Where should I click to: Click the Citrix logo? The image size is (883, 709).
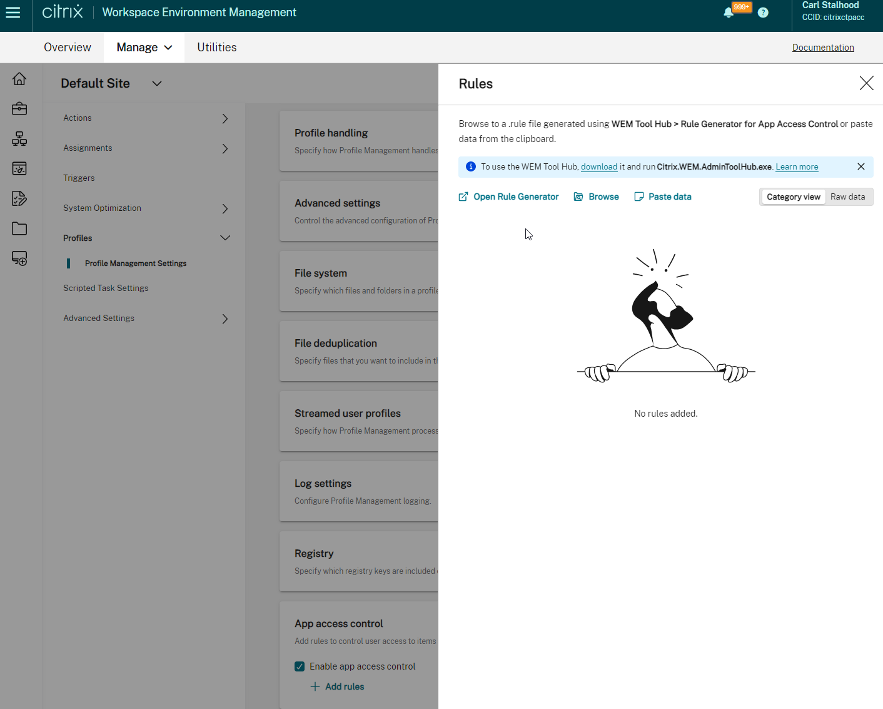pyautogui.click(x=63, y=12)
